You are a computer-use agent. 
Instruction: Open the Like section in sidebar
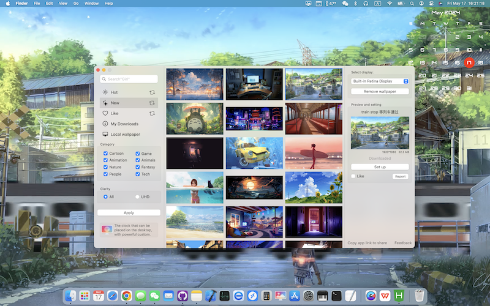pyautogui.click(x=129, y=113)
